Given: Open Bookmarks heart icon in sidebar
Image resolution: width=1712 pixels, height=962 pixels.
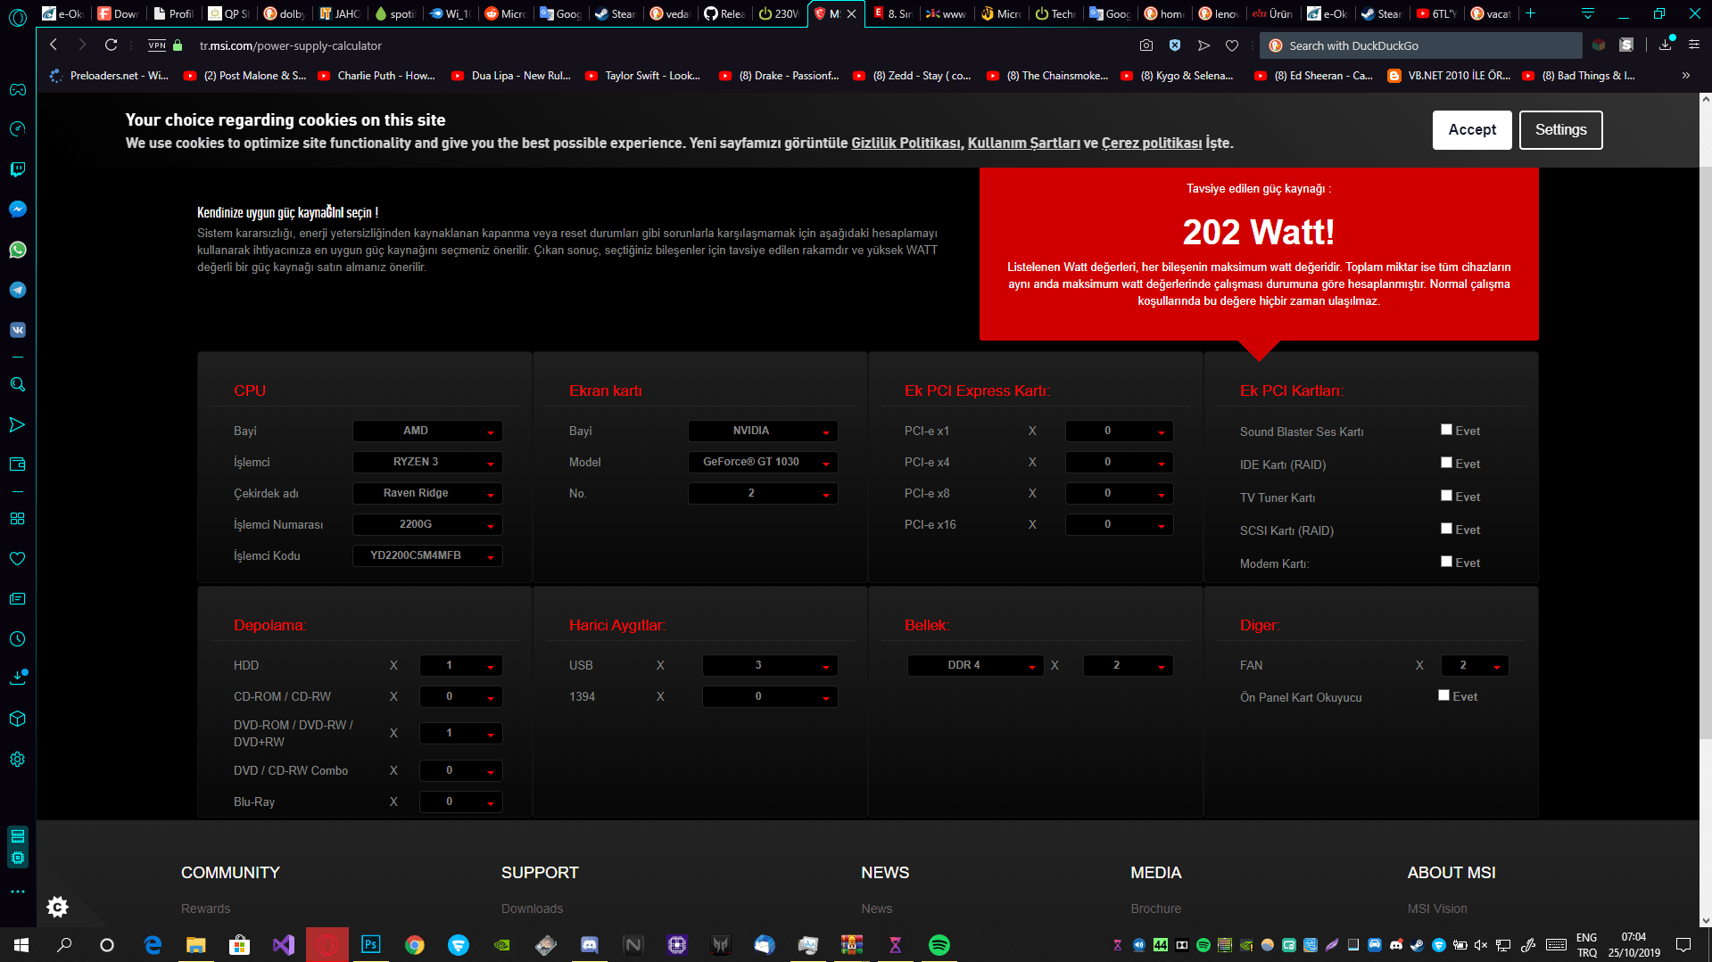Looking at the screenshot, I should (x=17, y=558).
